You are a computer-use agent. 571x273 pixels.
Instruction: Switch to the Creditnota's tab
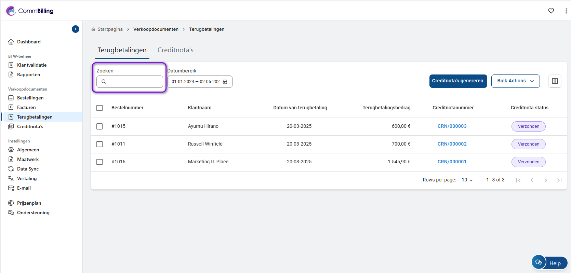pos(175,50)
